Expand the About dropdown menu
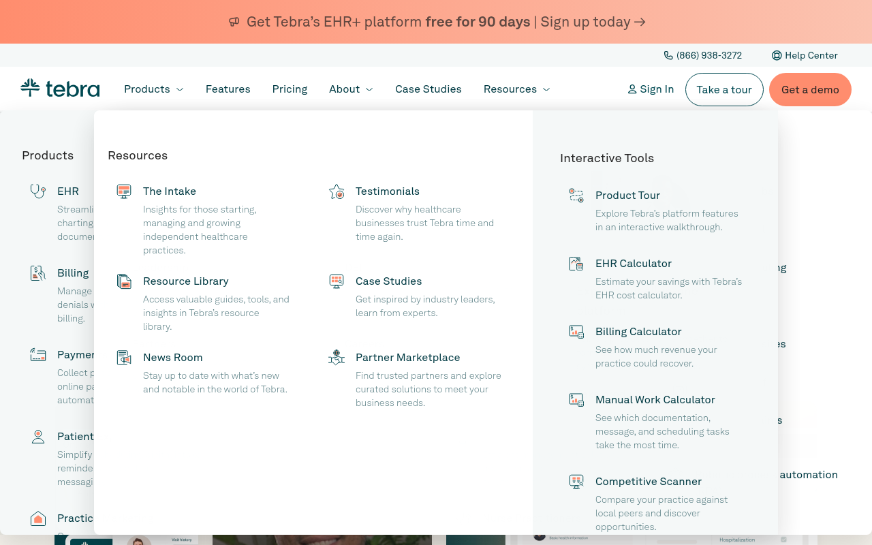The image size is (872, 545). point(352,89)
